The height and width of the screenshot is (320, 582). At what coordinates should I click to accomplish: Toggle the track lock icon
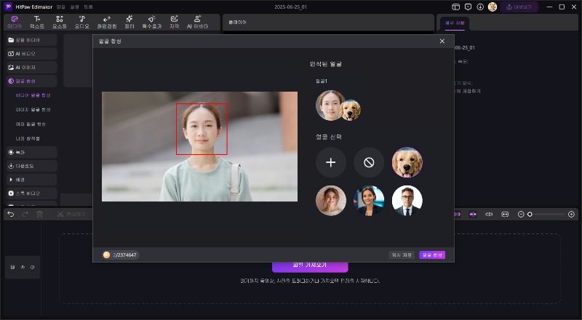(13, 268)
